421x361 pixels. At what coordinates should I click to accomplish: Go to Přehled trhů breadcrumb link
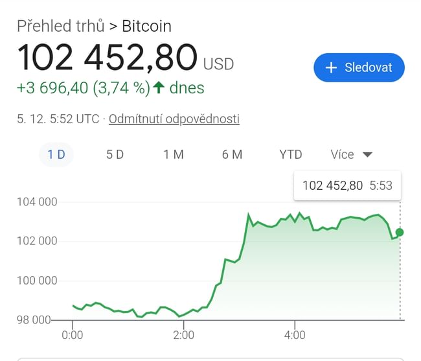(59, 27)
